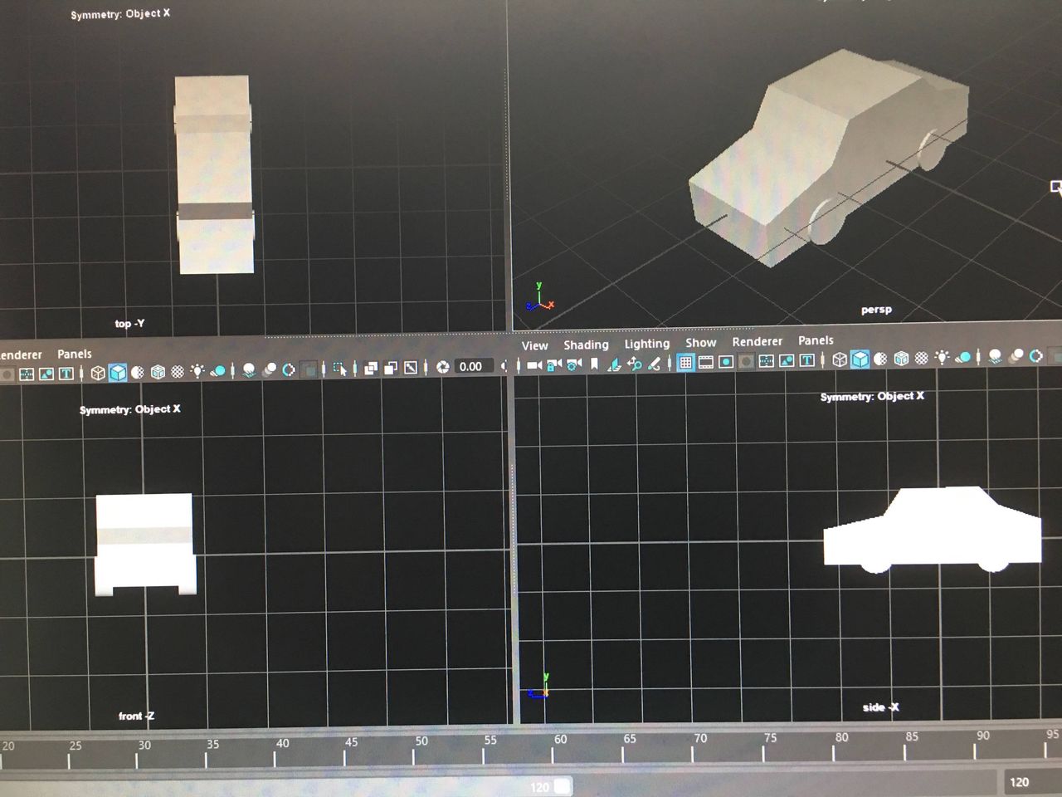
Task: Toggle Textured display in side panel toolbar
Action: pos(921,358)
